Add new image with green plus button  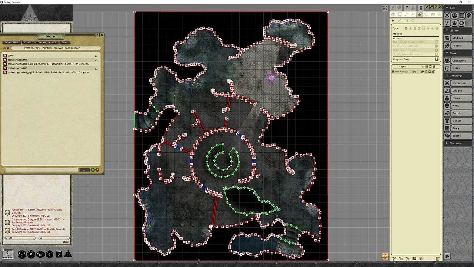pos(93,170)
